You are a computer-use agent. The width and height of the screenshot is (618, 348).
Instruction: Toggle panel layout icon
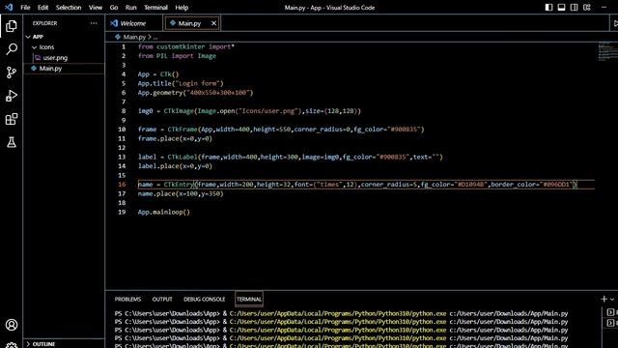pos(561,7)
